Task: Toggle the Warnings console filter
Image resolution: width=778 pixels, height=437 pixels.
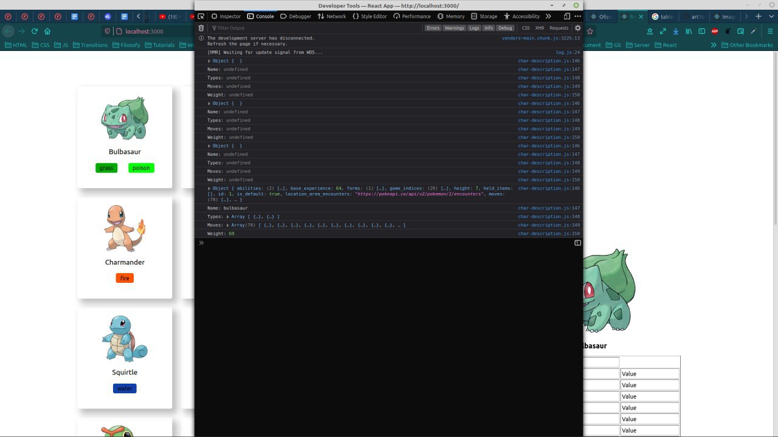Action: pos(454,28)
